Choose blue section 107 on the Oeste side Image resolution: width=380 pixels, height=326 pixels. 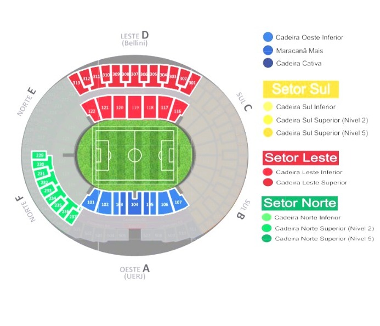coord(178,202)
